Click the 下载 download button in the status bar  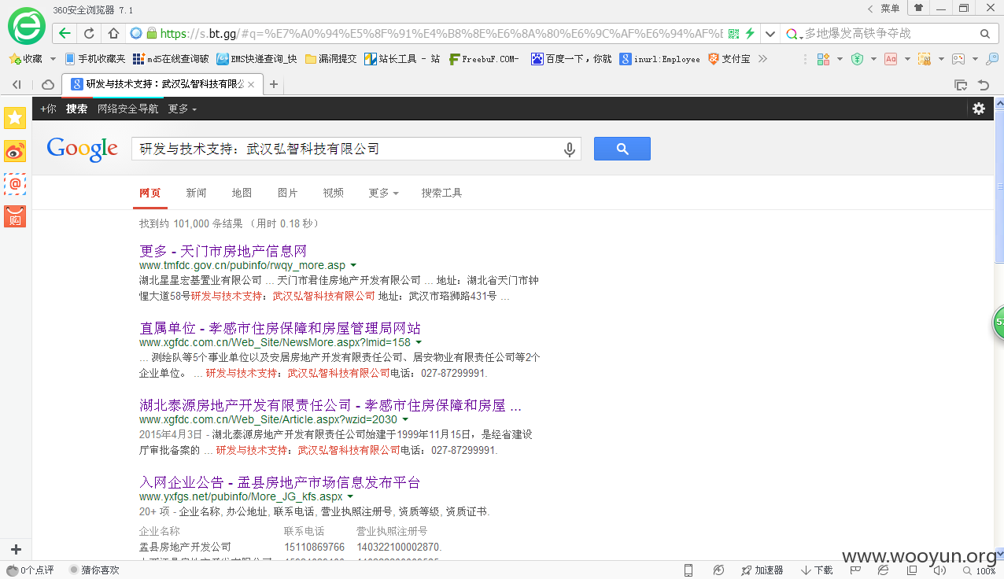click(817, 570)
